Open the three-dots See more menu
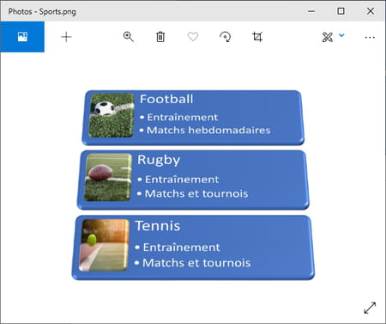 point(370,37)
